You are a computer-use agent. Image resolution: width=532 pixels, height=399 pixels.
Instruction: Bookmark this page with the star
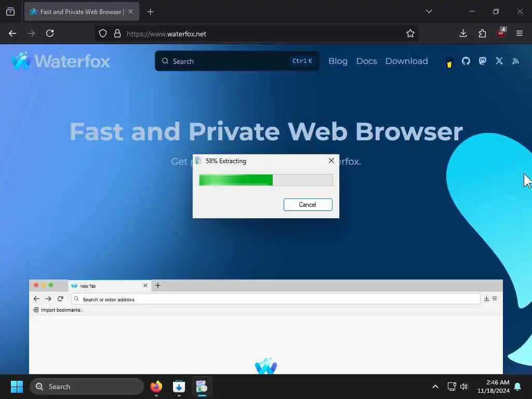pos(410,33)
